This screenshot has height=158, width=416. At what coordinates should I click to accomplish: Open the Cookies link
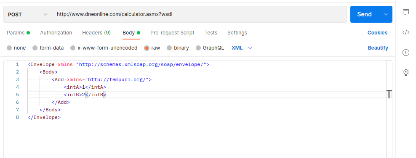tap(377, 32)
